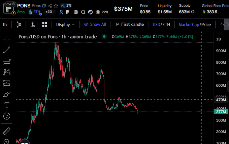Click the zoom in tool
Viewport: 229px width, 144px height.
click(x=6, y=142)
